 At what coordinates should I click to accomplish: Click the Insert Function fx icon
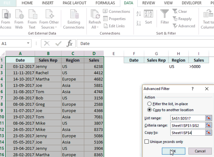pos(69,44)
